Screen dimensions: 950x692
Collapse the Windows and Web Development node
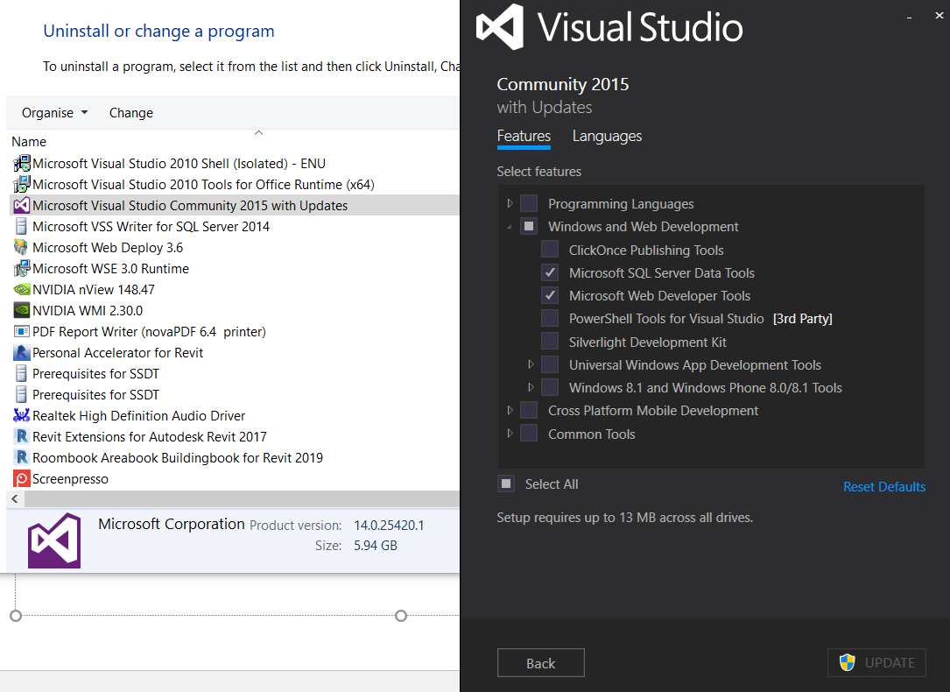coord(510,227)
